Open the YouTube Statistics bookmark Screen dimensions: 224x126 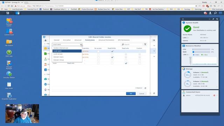[x=156, y=9]
